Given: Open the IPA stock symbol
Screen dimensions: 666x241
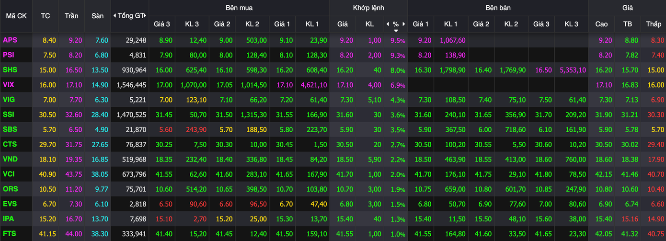Looking at the screenshot, I should [9, 219].
